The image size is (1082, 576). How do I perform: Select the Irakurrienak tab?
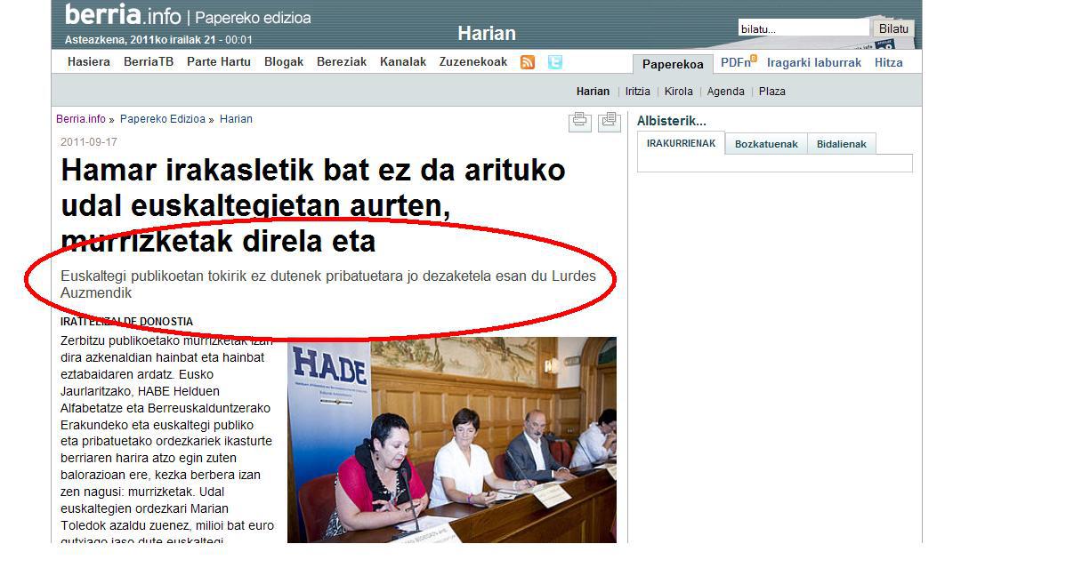pos(681,143)
